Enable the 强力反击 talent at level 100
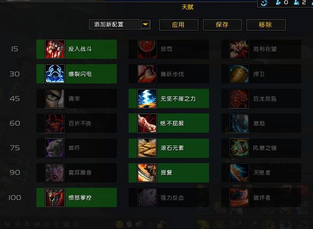313x229 pixels. click(169, 197)
